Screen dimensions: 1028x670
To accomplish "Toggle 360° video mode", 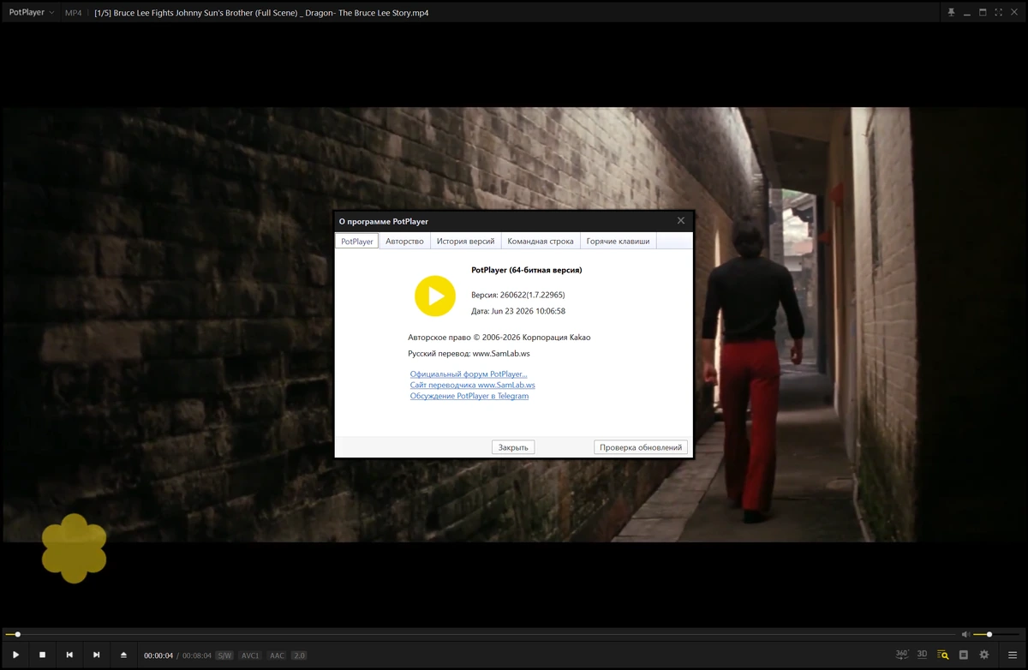I will pos(902,655).
